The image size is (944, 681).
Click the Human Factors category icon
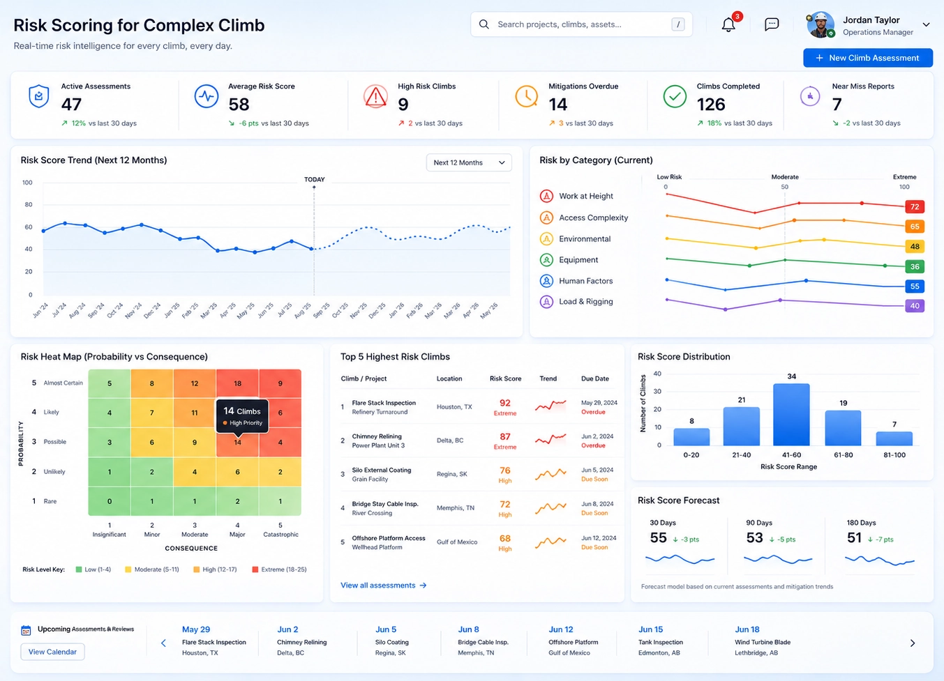(547, 281)
